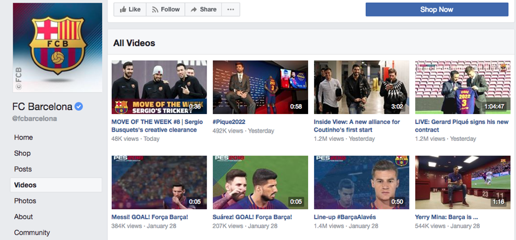The image size is (516, 240).
Task: Click the '48K views · Today' text
Action: [x=135, y=139]
